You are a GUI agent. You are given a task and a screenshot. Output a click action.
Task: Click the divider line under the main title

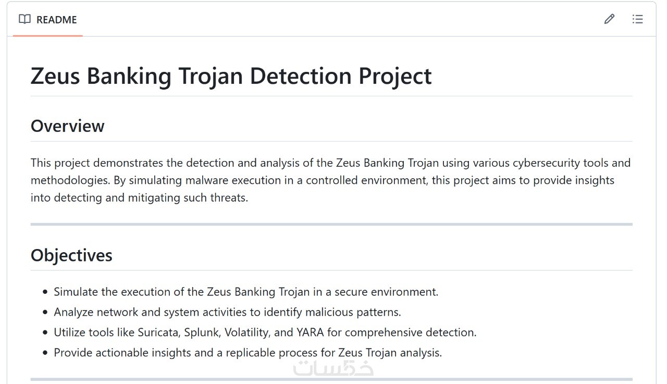331,96
